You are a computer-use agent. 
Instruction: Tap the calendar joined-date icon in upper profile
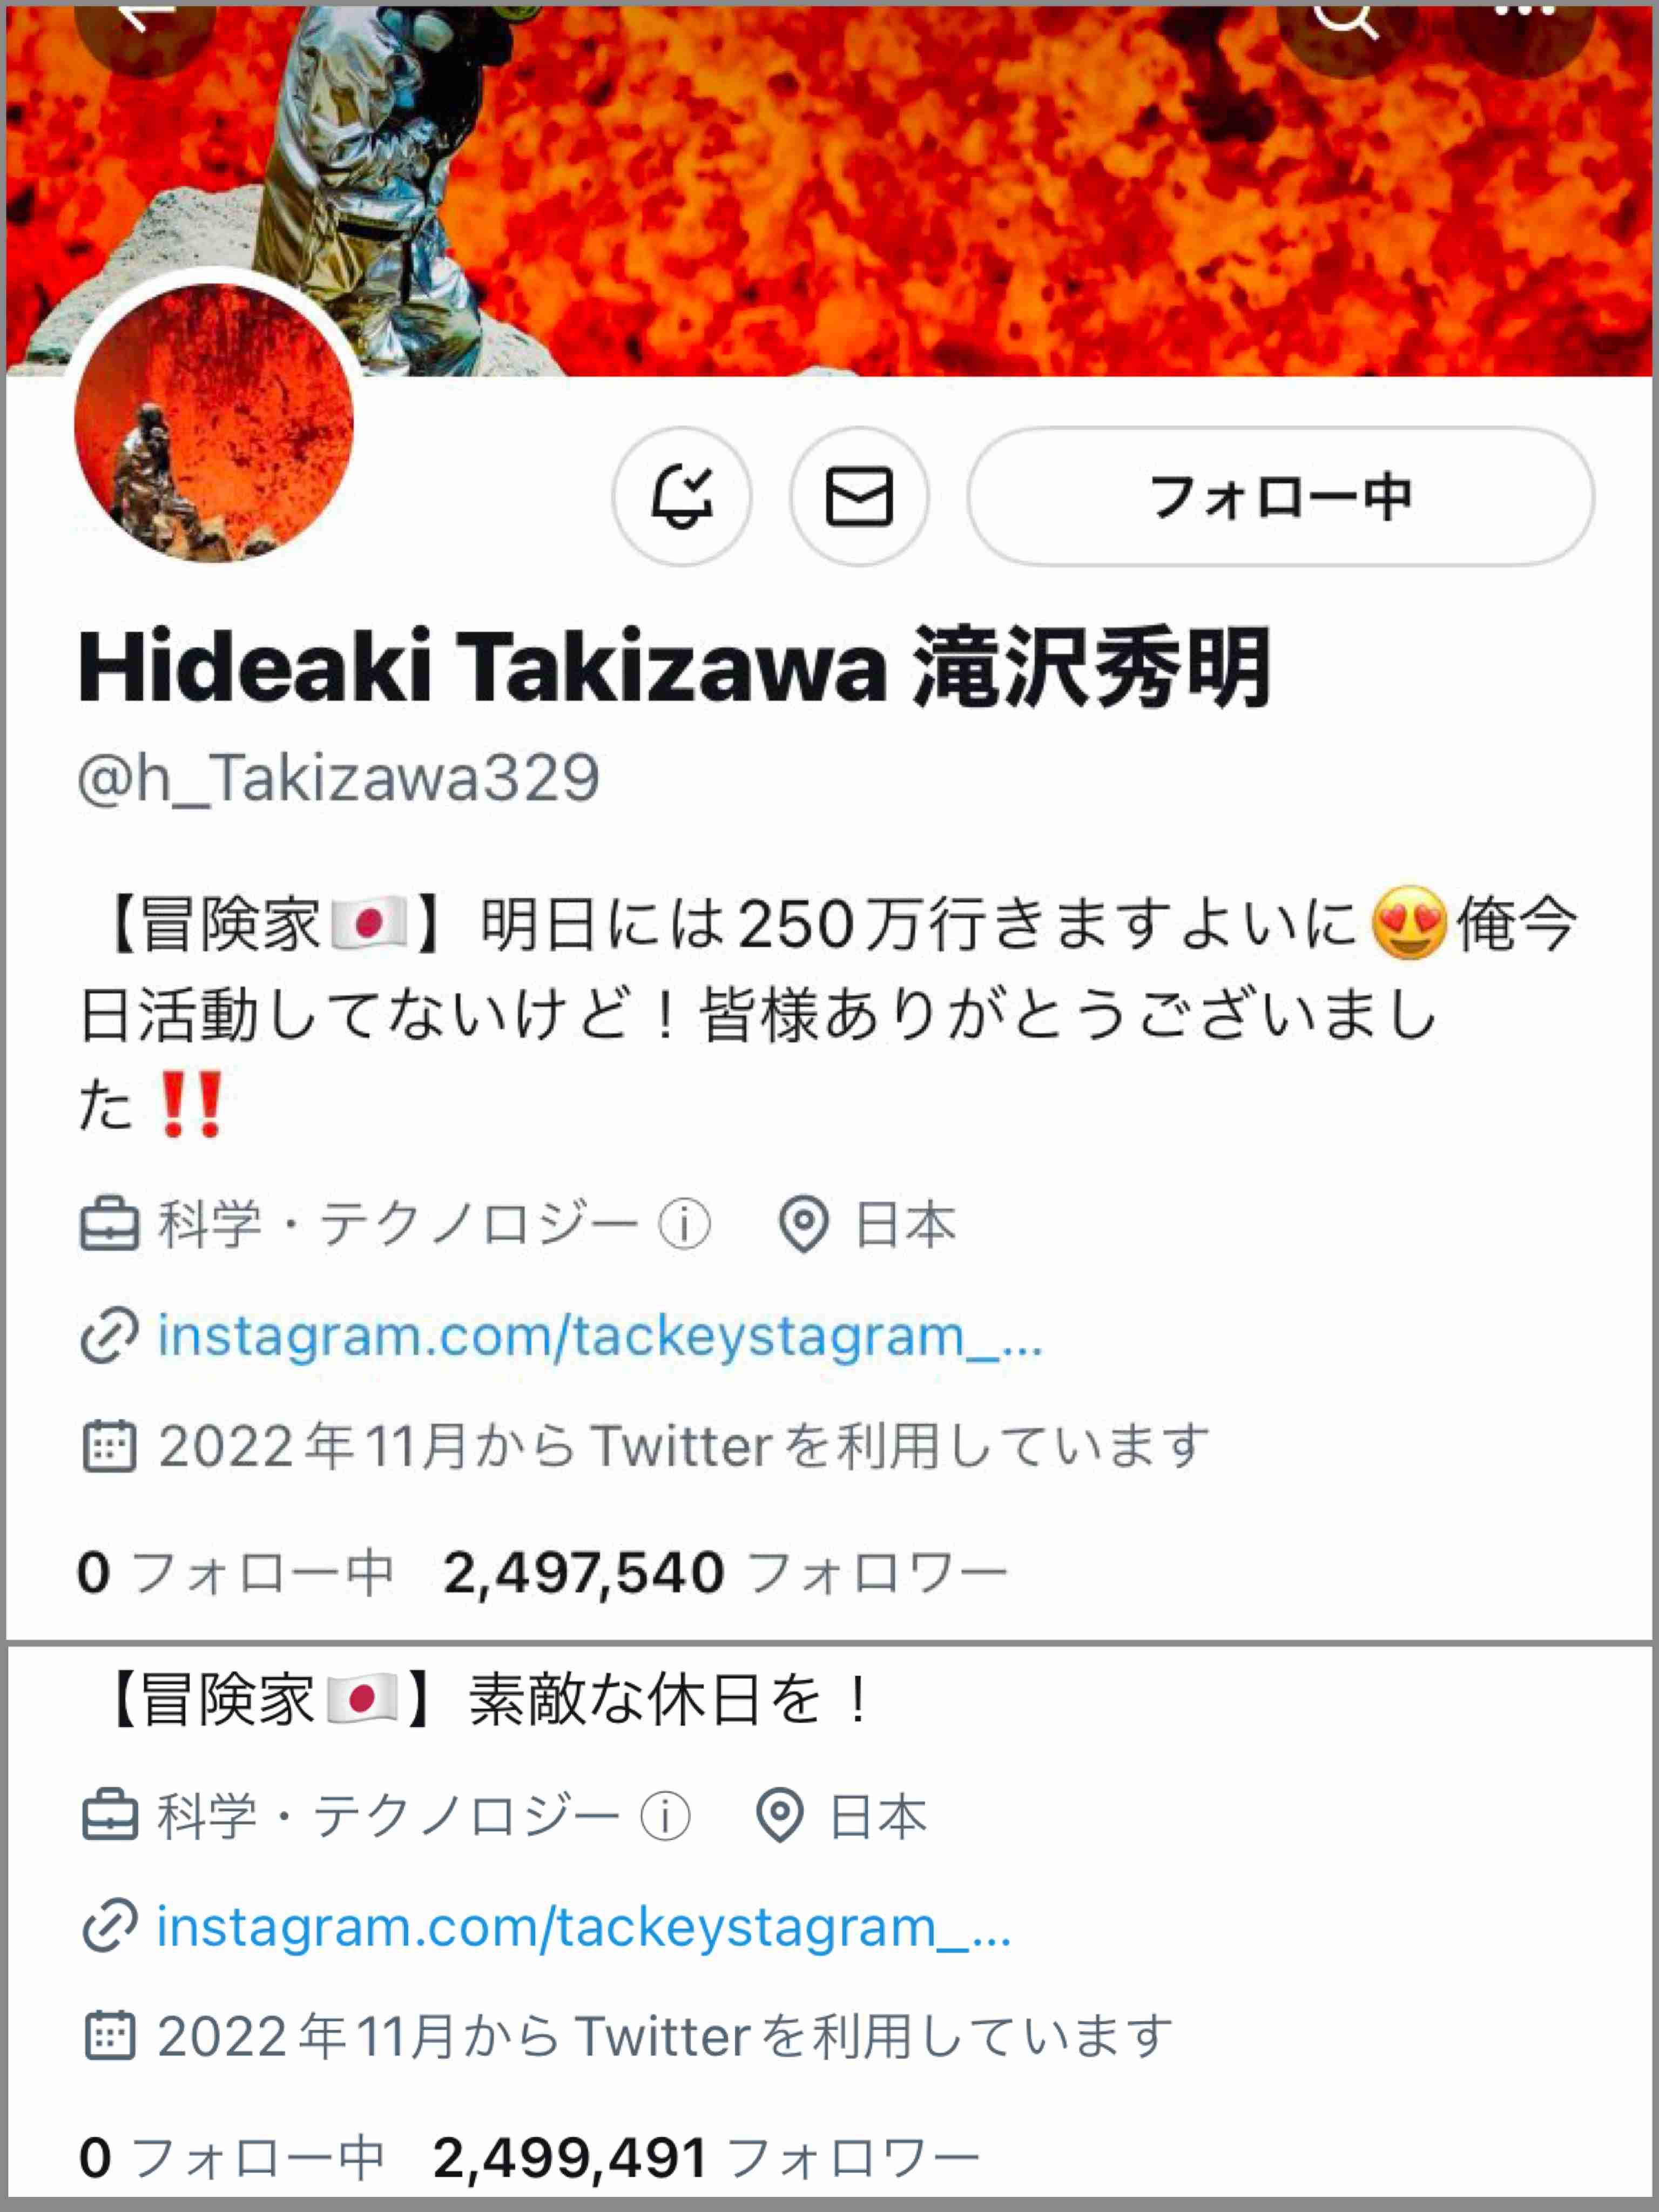[109, 1446]
